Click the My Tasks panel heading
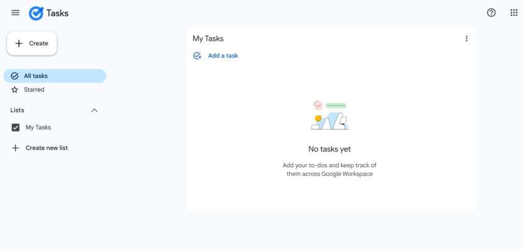 point(208,38)
